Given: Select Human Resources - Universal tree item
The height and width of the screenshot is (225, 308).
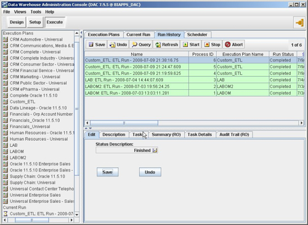Looking at the screenshot, I should click(x=39, y=139).
